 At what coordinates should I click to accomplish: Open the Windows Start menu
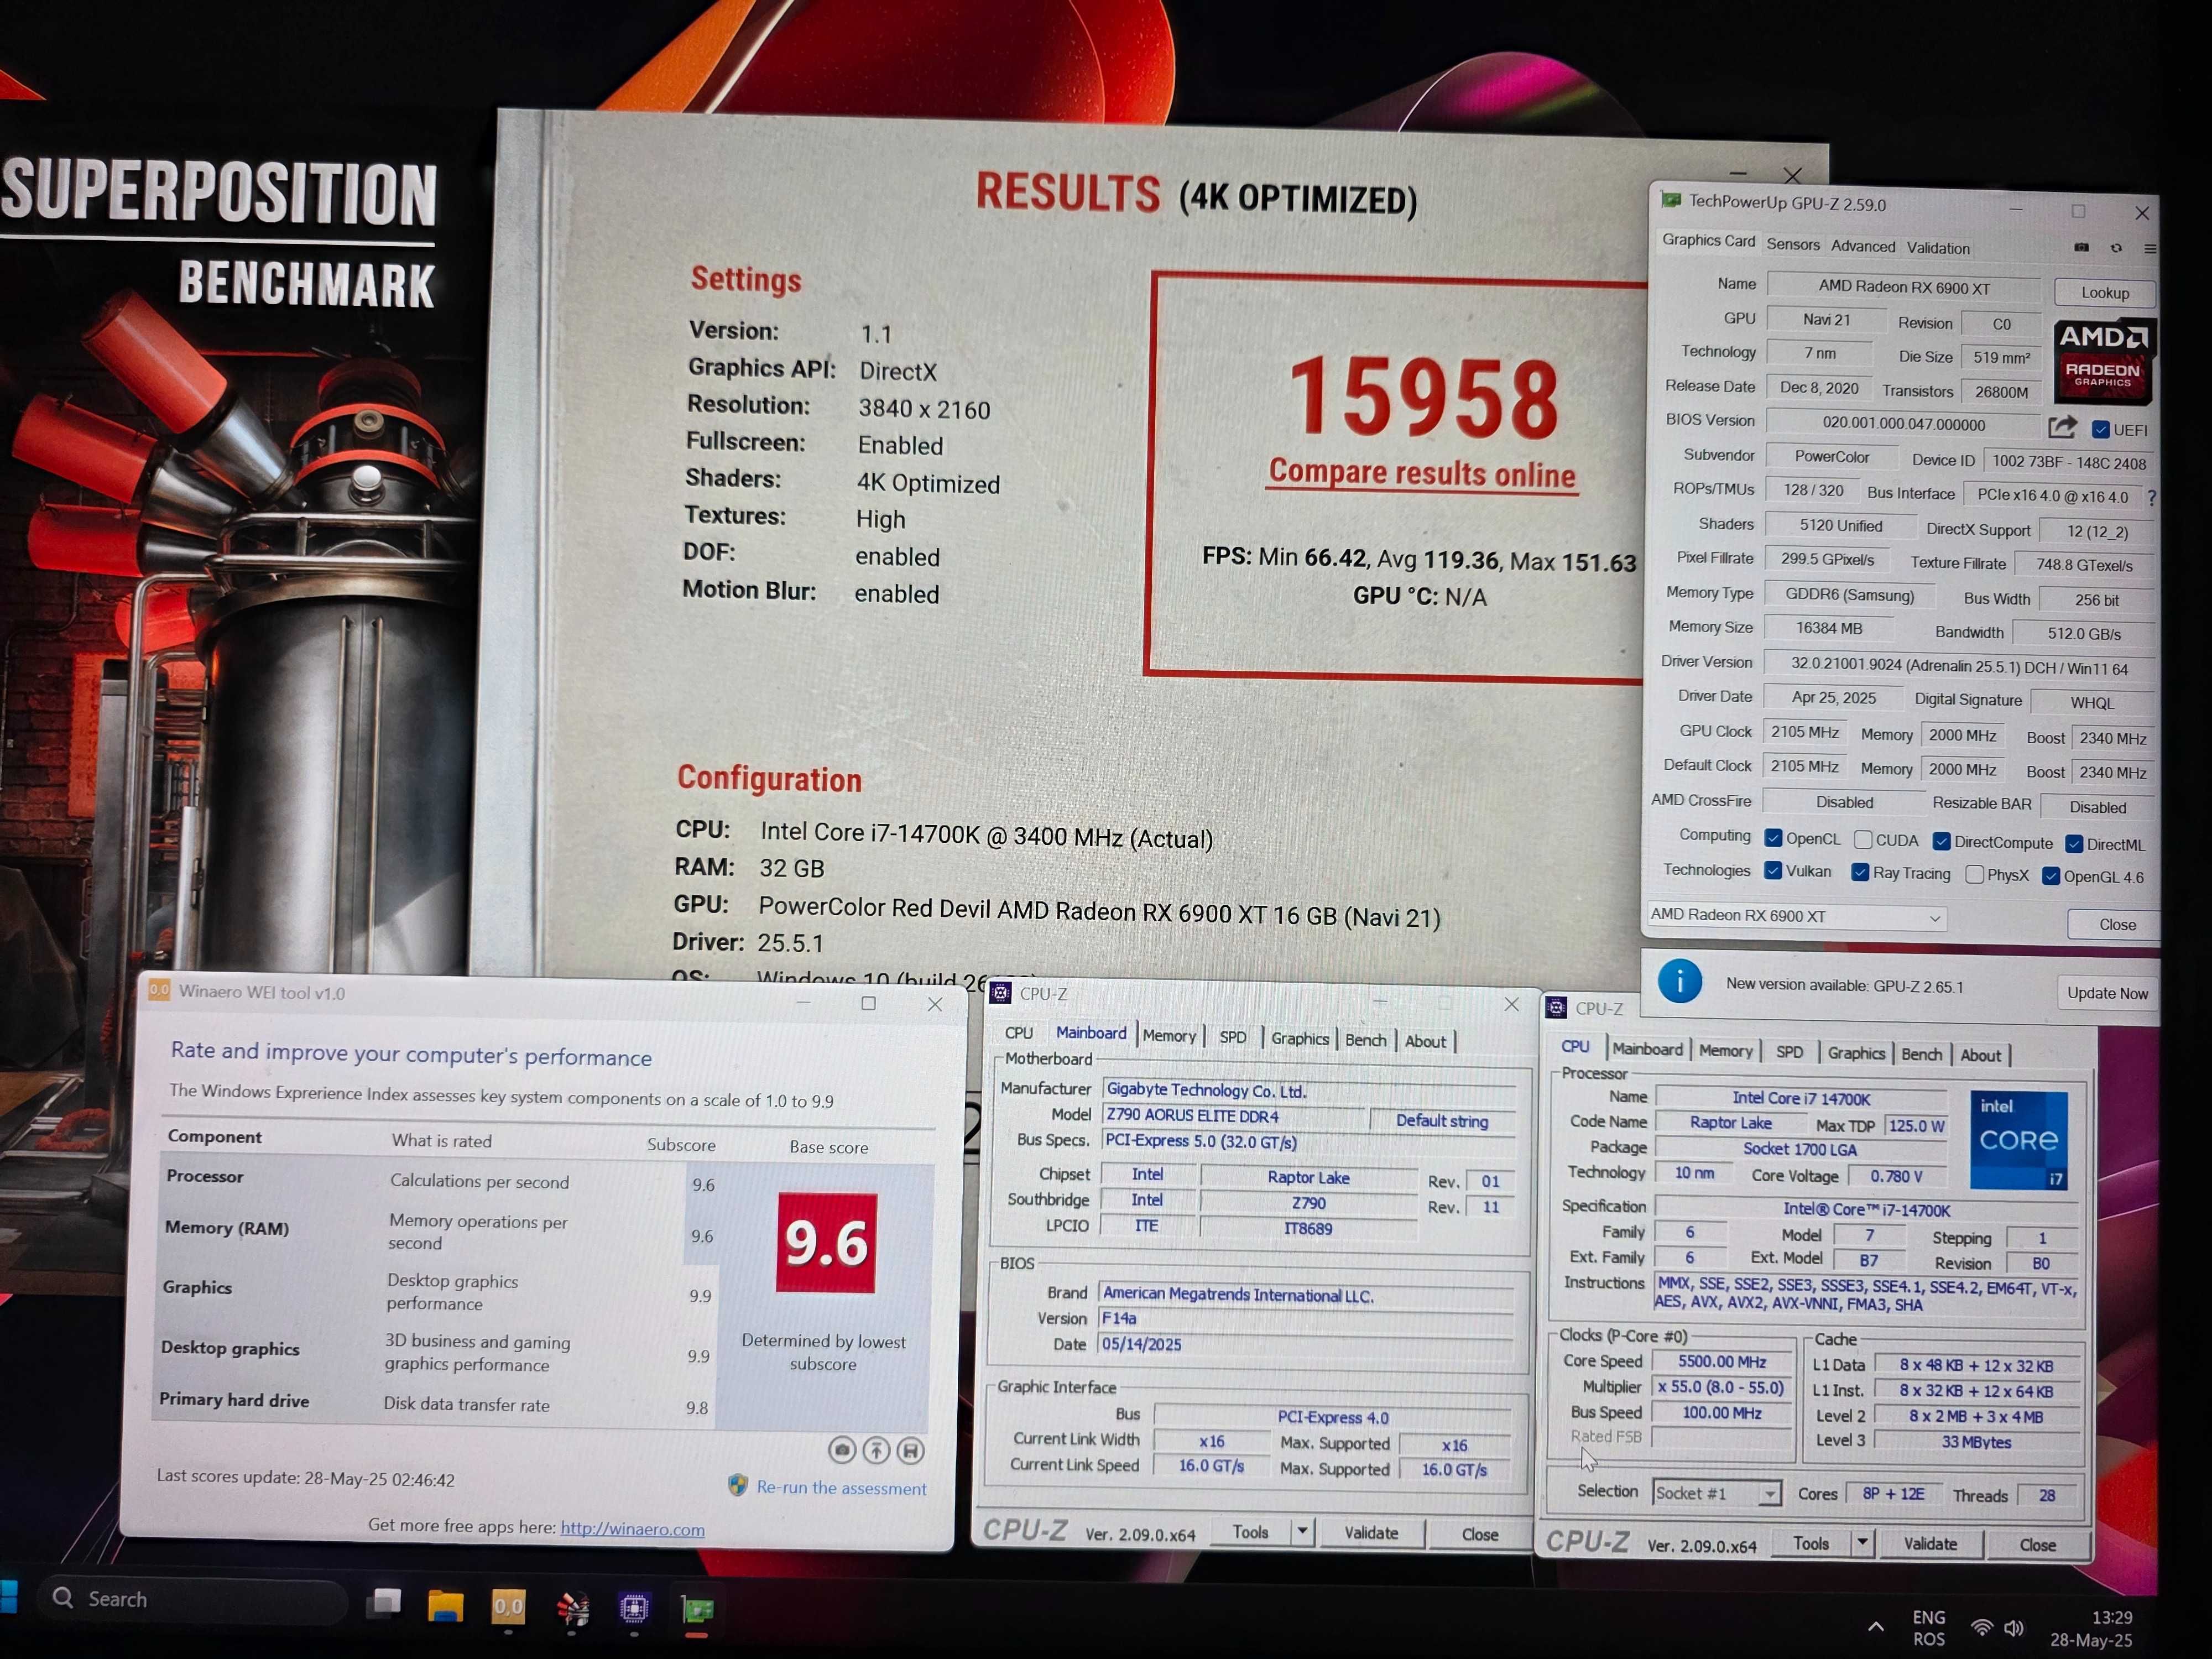pyautogui.click(x=8, y=1597)
